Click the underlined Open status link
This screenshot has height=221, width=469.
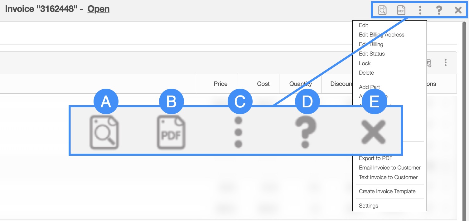(x=98, y=9)
